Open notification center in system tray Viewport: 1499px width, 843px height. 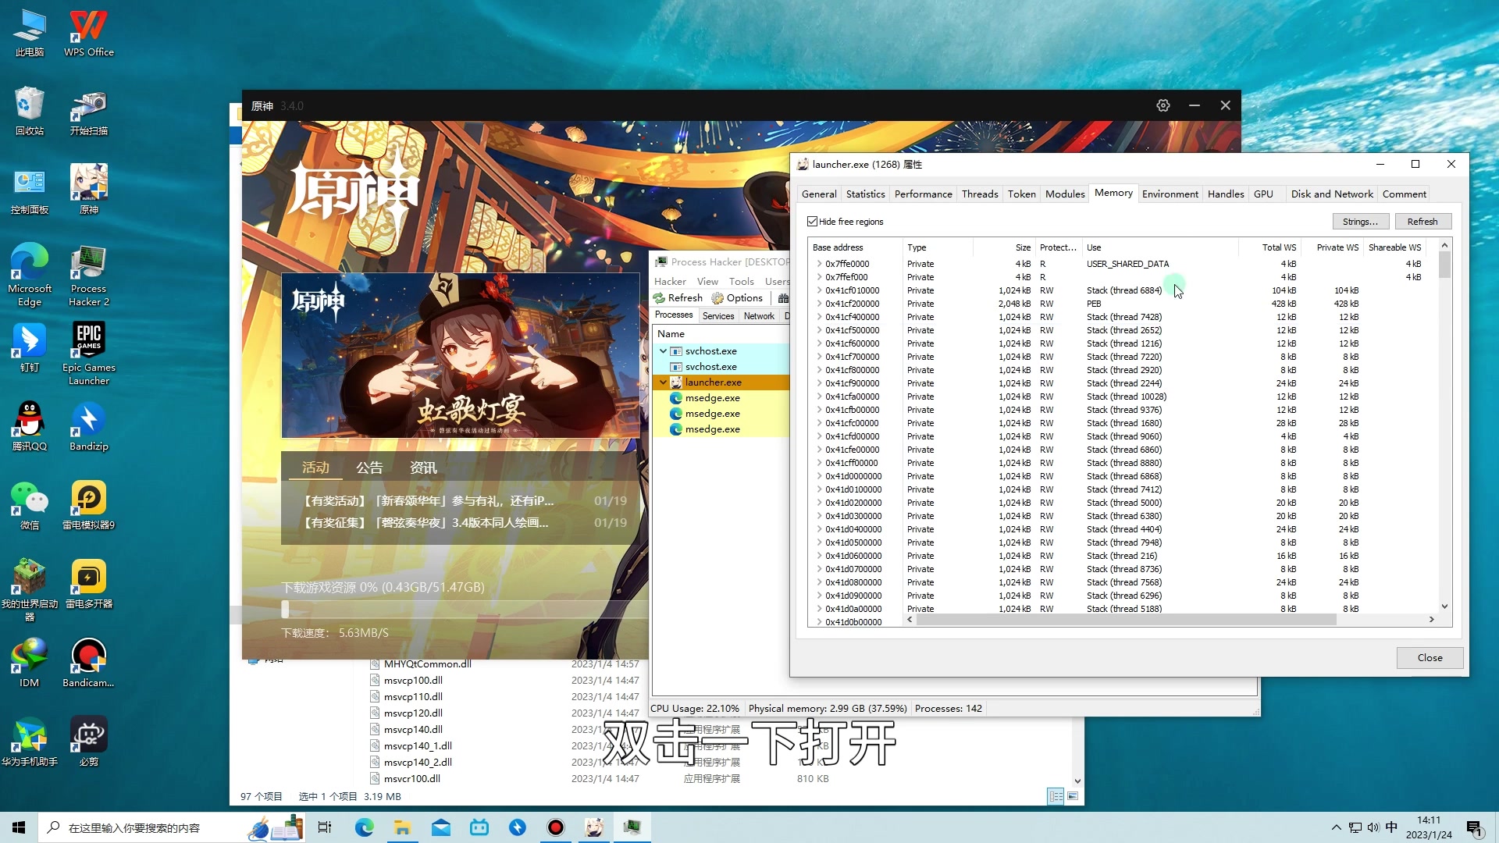tap(1474, 828)
